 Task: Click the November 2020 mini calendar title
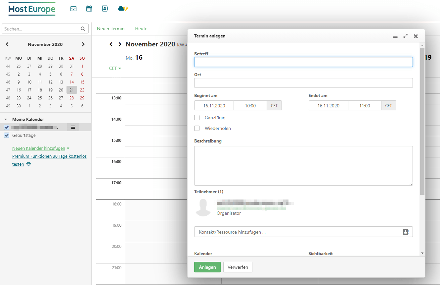(45, 44)
